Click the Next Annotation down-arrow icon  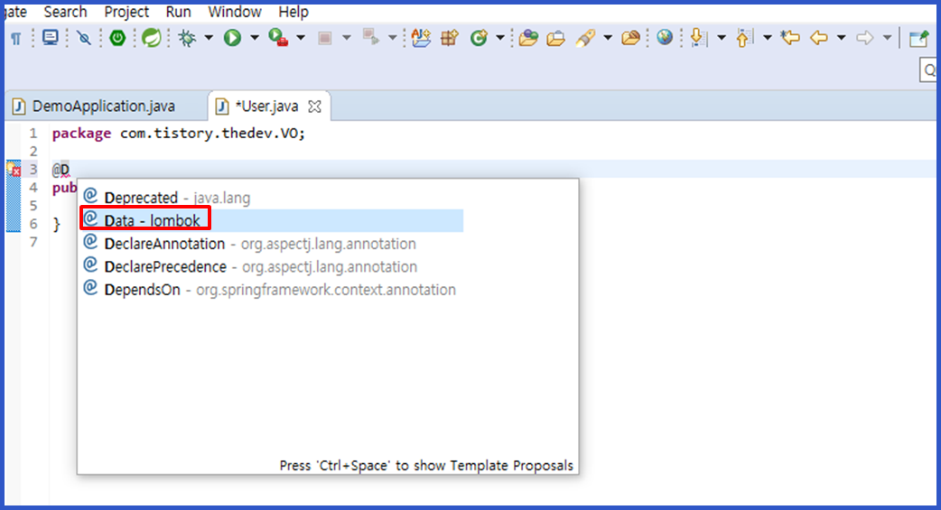pos(698,38)
